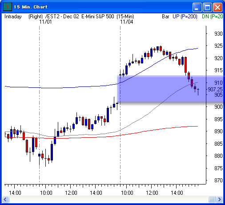
Task: Click the horizontal scrollbar thumb
Action: [x=212, y=199]
